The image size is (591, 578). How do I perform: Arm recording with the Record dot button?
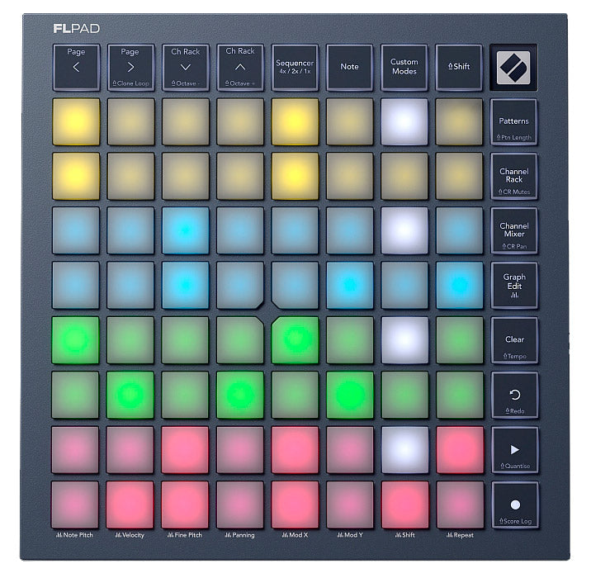(x=515, y=505)
